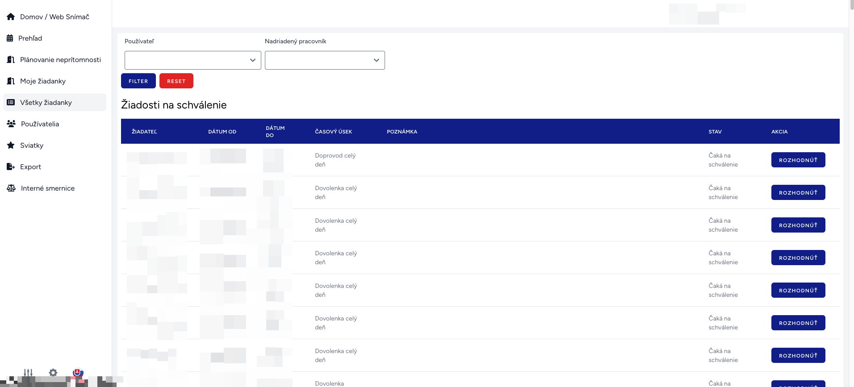Screen dimensions: 854x387
Task: Expand the Používateľ dropdown
Action: (193, 60)
